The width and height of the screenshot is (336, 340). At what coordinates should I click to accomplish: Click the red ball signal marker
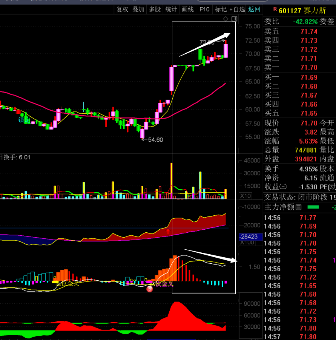pyautogui.click(x=149, y=289)
